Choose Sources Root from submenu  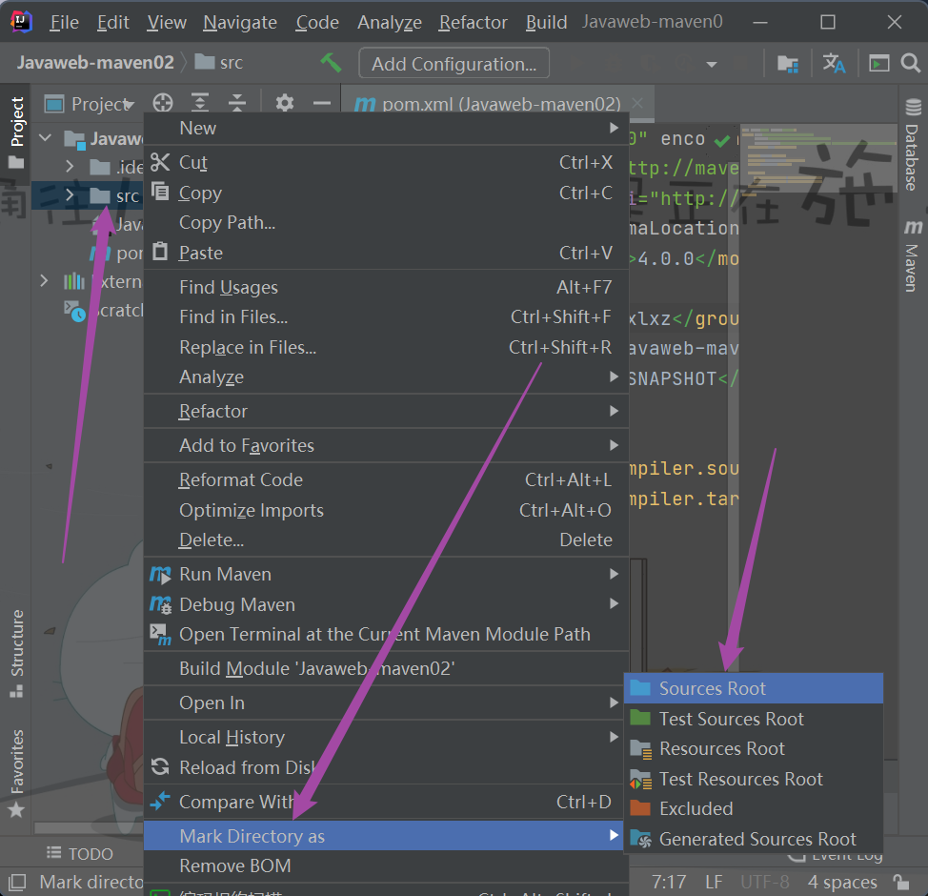pos(754,688)
